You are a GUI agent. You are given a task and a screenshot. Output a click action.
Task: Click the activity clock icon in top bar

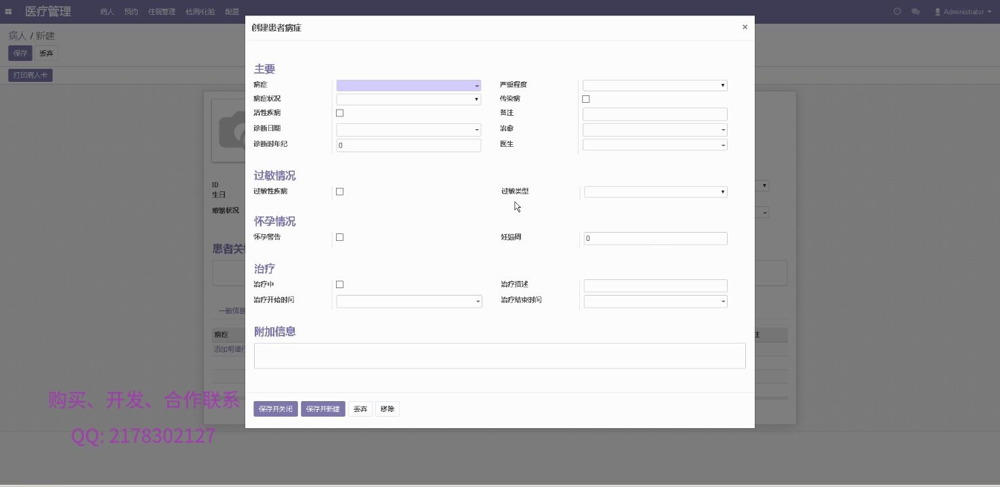[x=897, y=11]
